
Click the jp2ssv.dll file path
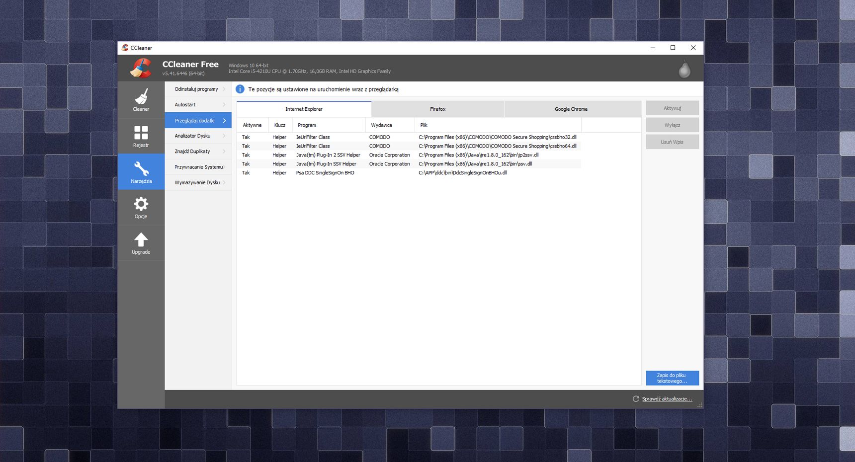[479, 155]
